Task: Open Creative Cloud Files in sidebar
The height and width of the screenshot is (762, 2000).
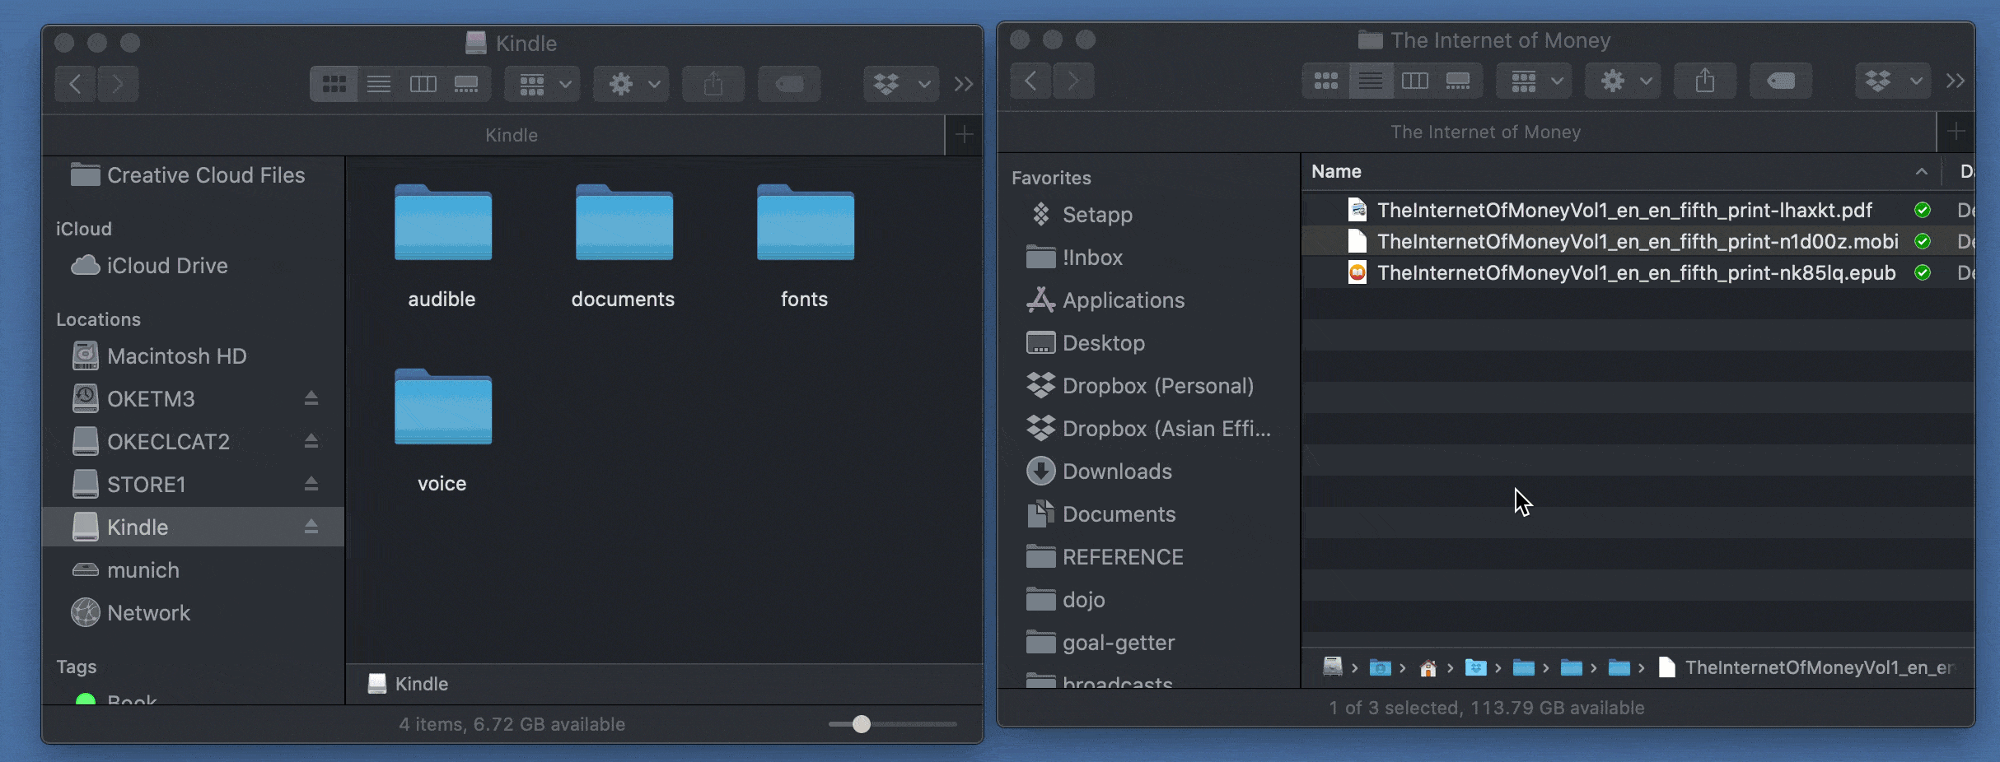Action: (x=188, y=175)
